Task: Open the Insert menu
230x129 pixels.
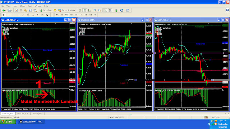Action: click(15, 6)
